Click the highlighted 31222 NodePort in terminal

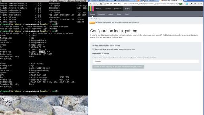point(42,52)
